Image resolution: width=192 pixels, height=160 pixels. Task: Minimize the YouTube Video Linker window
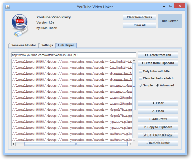tap(164, 6)
